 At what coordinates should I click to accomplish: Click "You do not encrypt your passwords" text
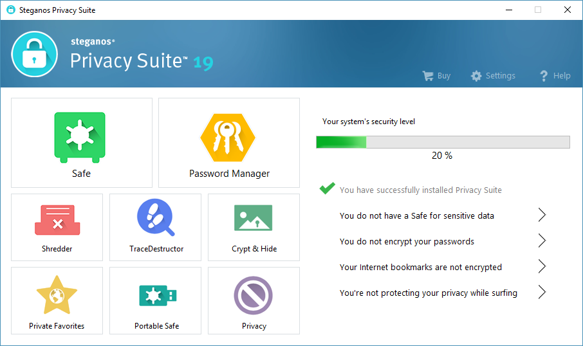pyautogui.click(x=407, y=242)
